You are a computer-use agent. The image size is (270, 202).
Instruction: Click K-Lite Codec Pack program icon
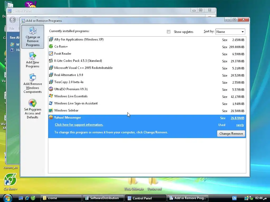click(51, 61)
